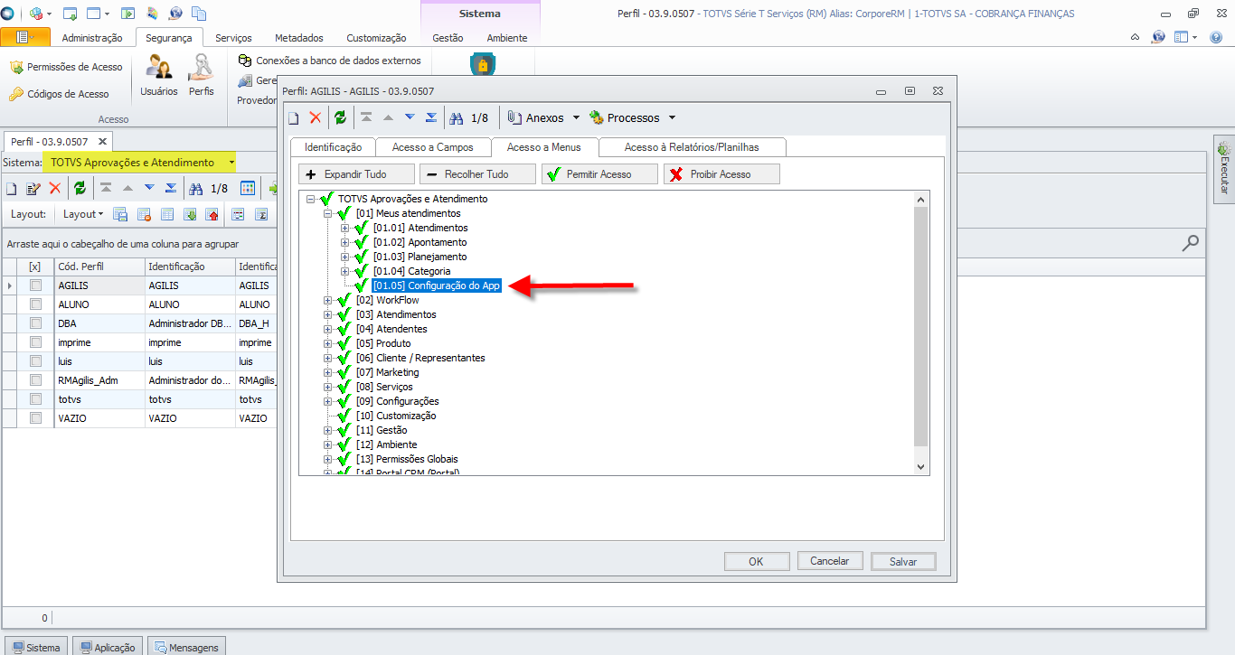This screenshot has height=655, width=1235.
Task: Open the Identificação tab in the dialog
Action: pos(334,147)
